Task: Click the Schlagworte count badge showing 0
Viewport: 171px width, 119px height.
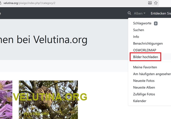Action: (156, 23)
